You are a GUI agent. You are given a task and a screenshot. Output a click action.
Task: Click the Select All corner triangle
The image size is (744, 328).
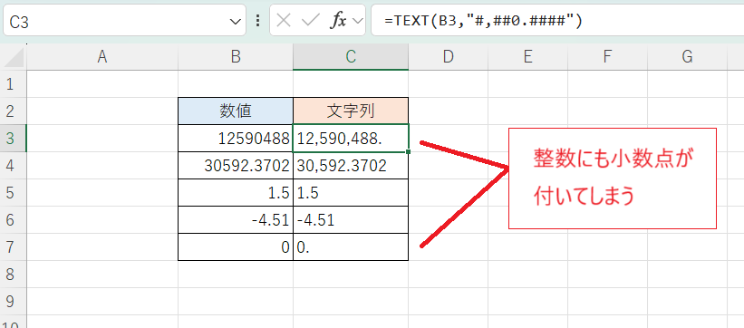click(x=14, y=57)
